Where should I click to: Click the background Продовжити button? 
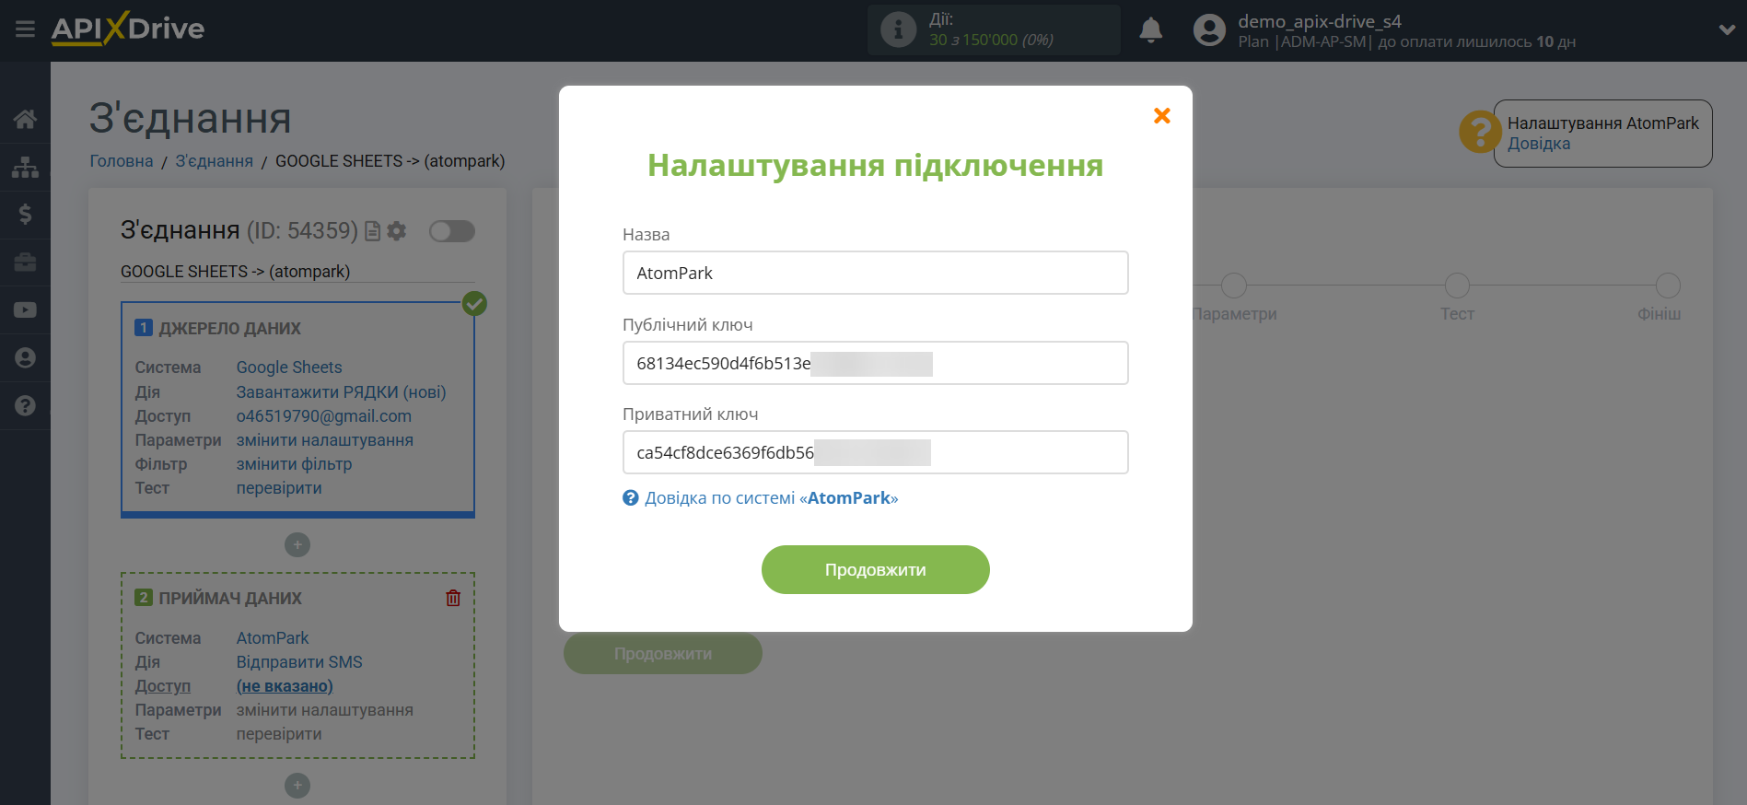(662, 654)
